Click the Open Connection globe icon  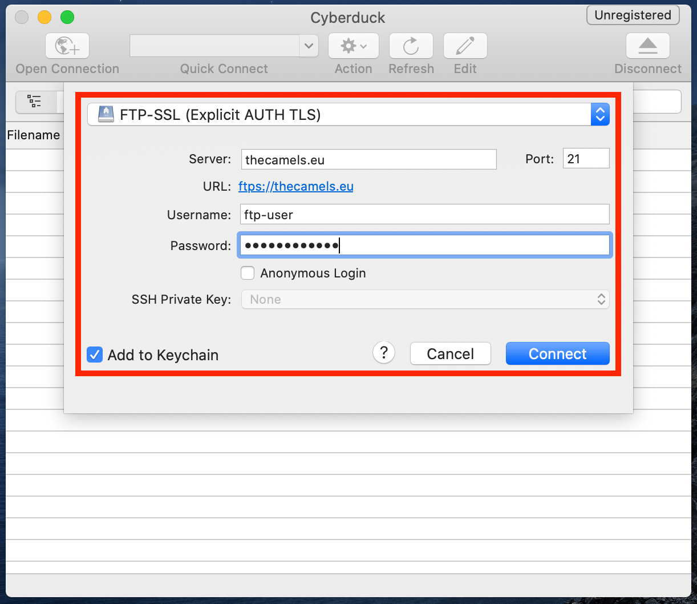pos(67,46)
